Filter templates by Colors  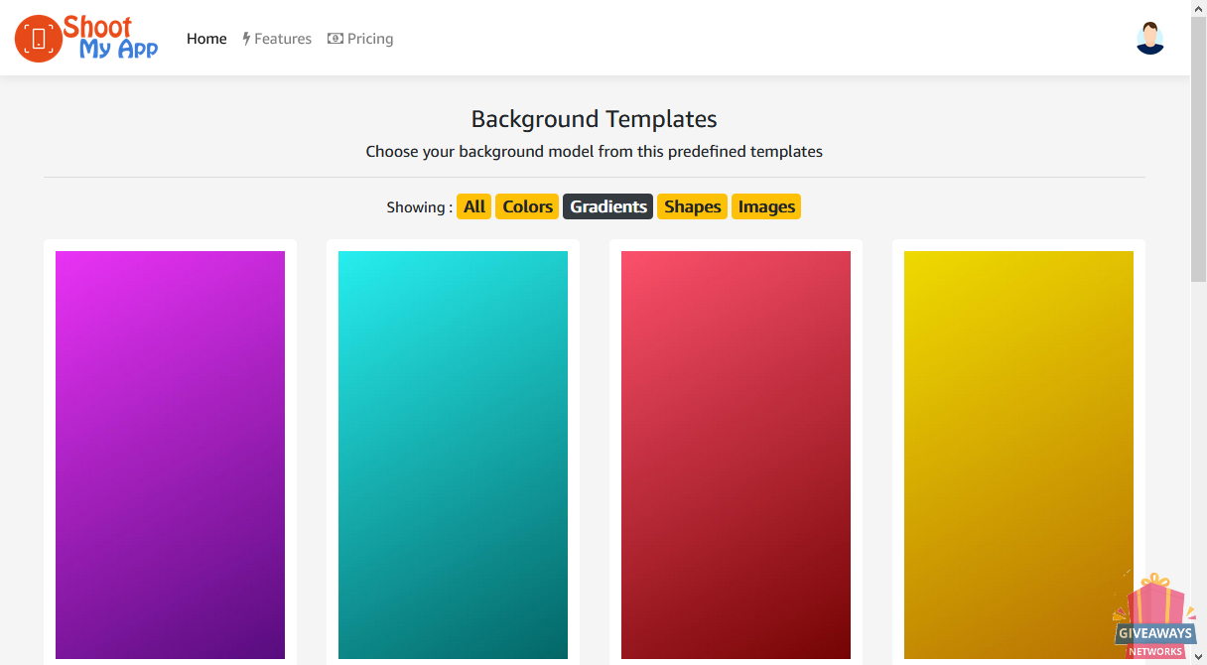point(527,206)
